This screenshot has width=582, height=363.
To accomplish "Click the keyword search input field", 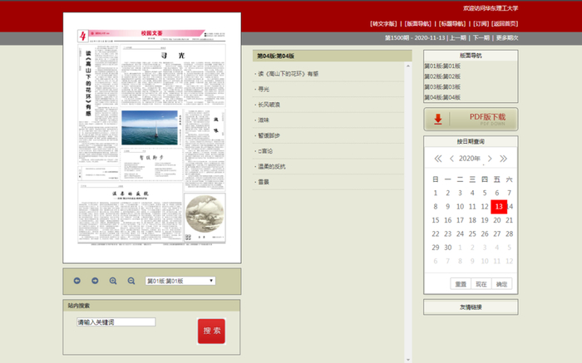I will click(116, 322).
